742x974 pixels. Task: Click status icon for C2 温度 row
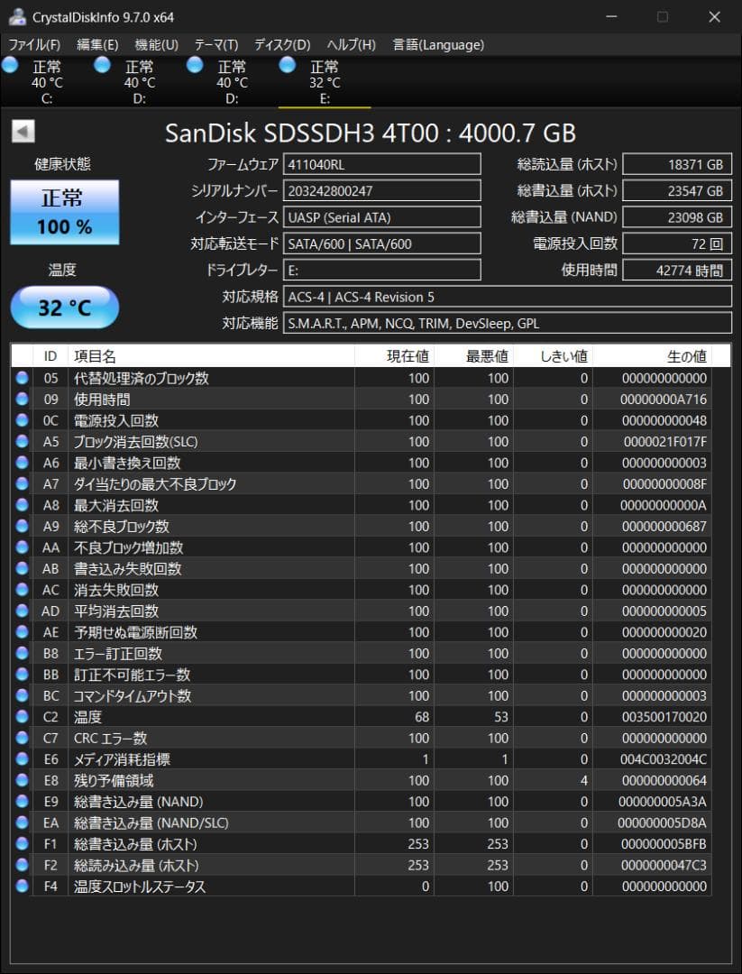[x=23, y=716]
